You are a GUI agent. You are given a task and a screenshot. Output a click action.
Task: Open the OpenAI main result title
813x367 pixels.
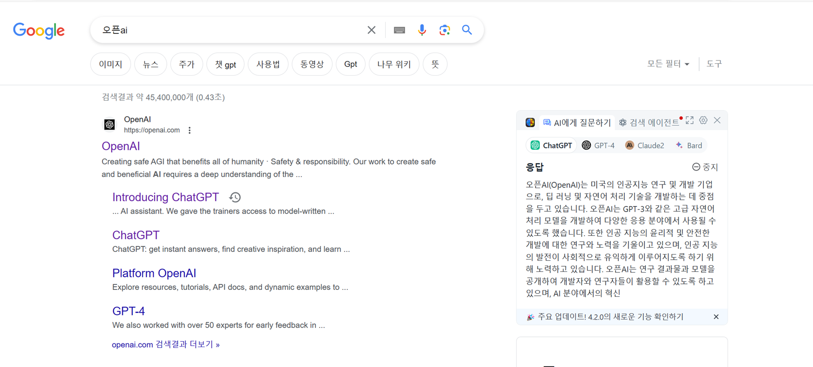click(x=121, y=146)
